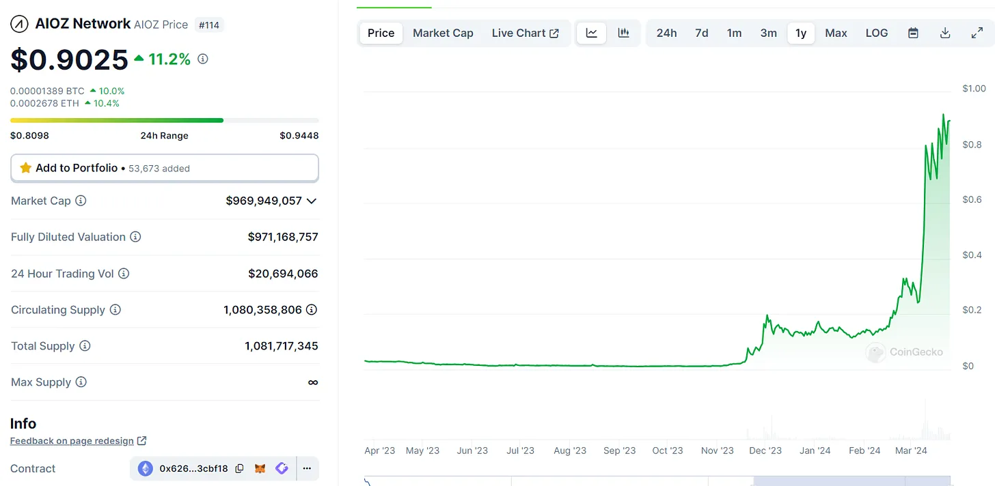Click the chart range navigator strip below dates
The image size is (995, 486).
click(x=657, y=481)
